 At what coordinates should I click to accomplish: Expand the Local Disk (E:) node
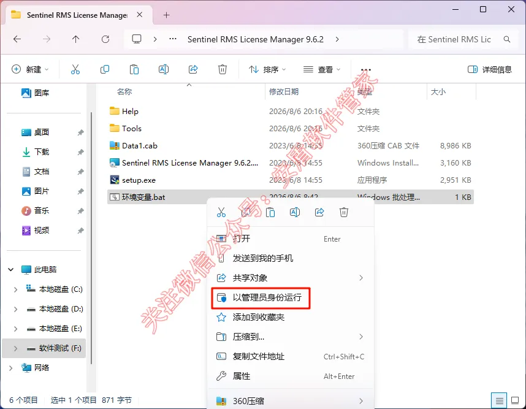click(15, 329)
